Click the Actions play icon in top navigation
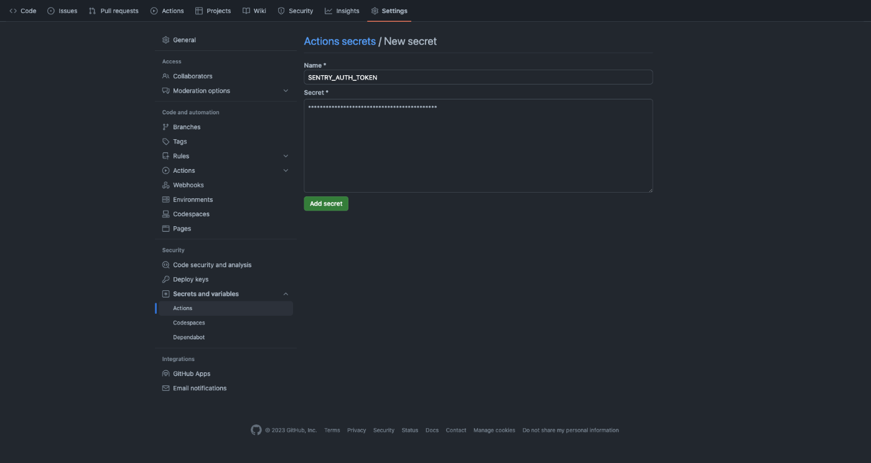871x463 pixels. 154,11
